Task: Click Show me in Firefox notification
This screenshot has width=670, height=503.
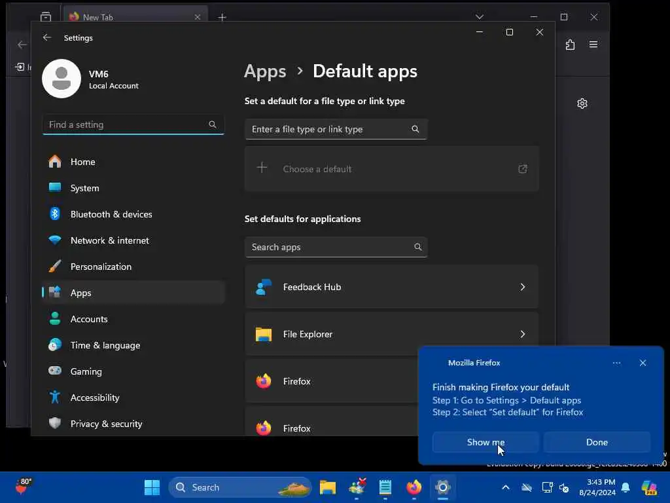Action: (485, 442)
